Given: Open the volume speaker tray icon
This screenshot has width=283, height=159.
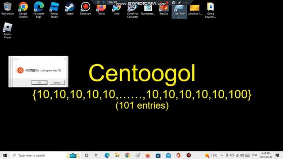Looking at the screenshot, I should [242, 155].
